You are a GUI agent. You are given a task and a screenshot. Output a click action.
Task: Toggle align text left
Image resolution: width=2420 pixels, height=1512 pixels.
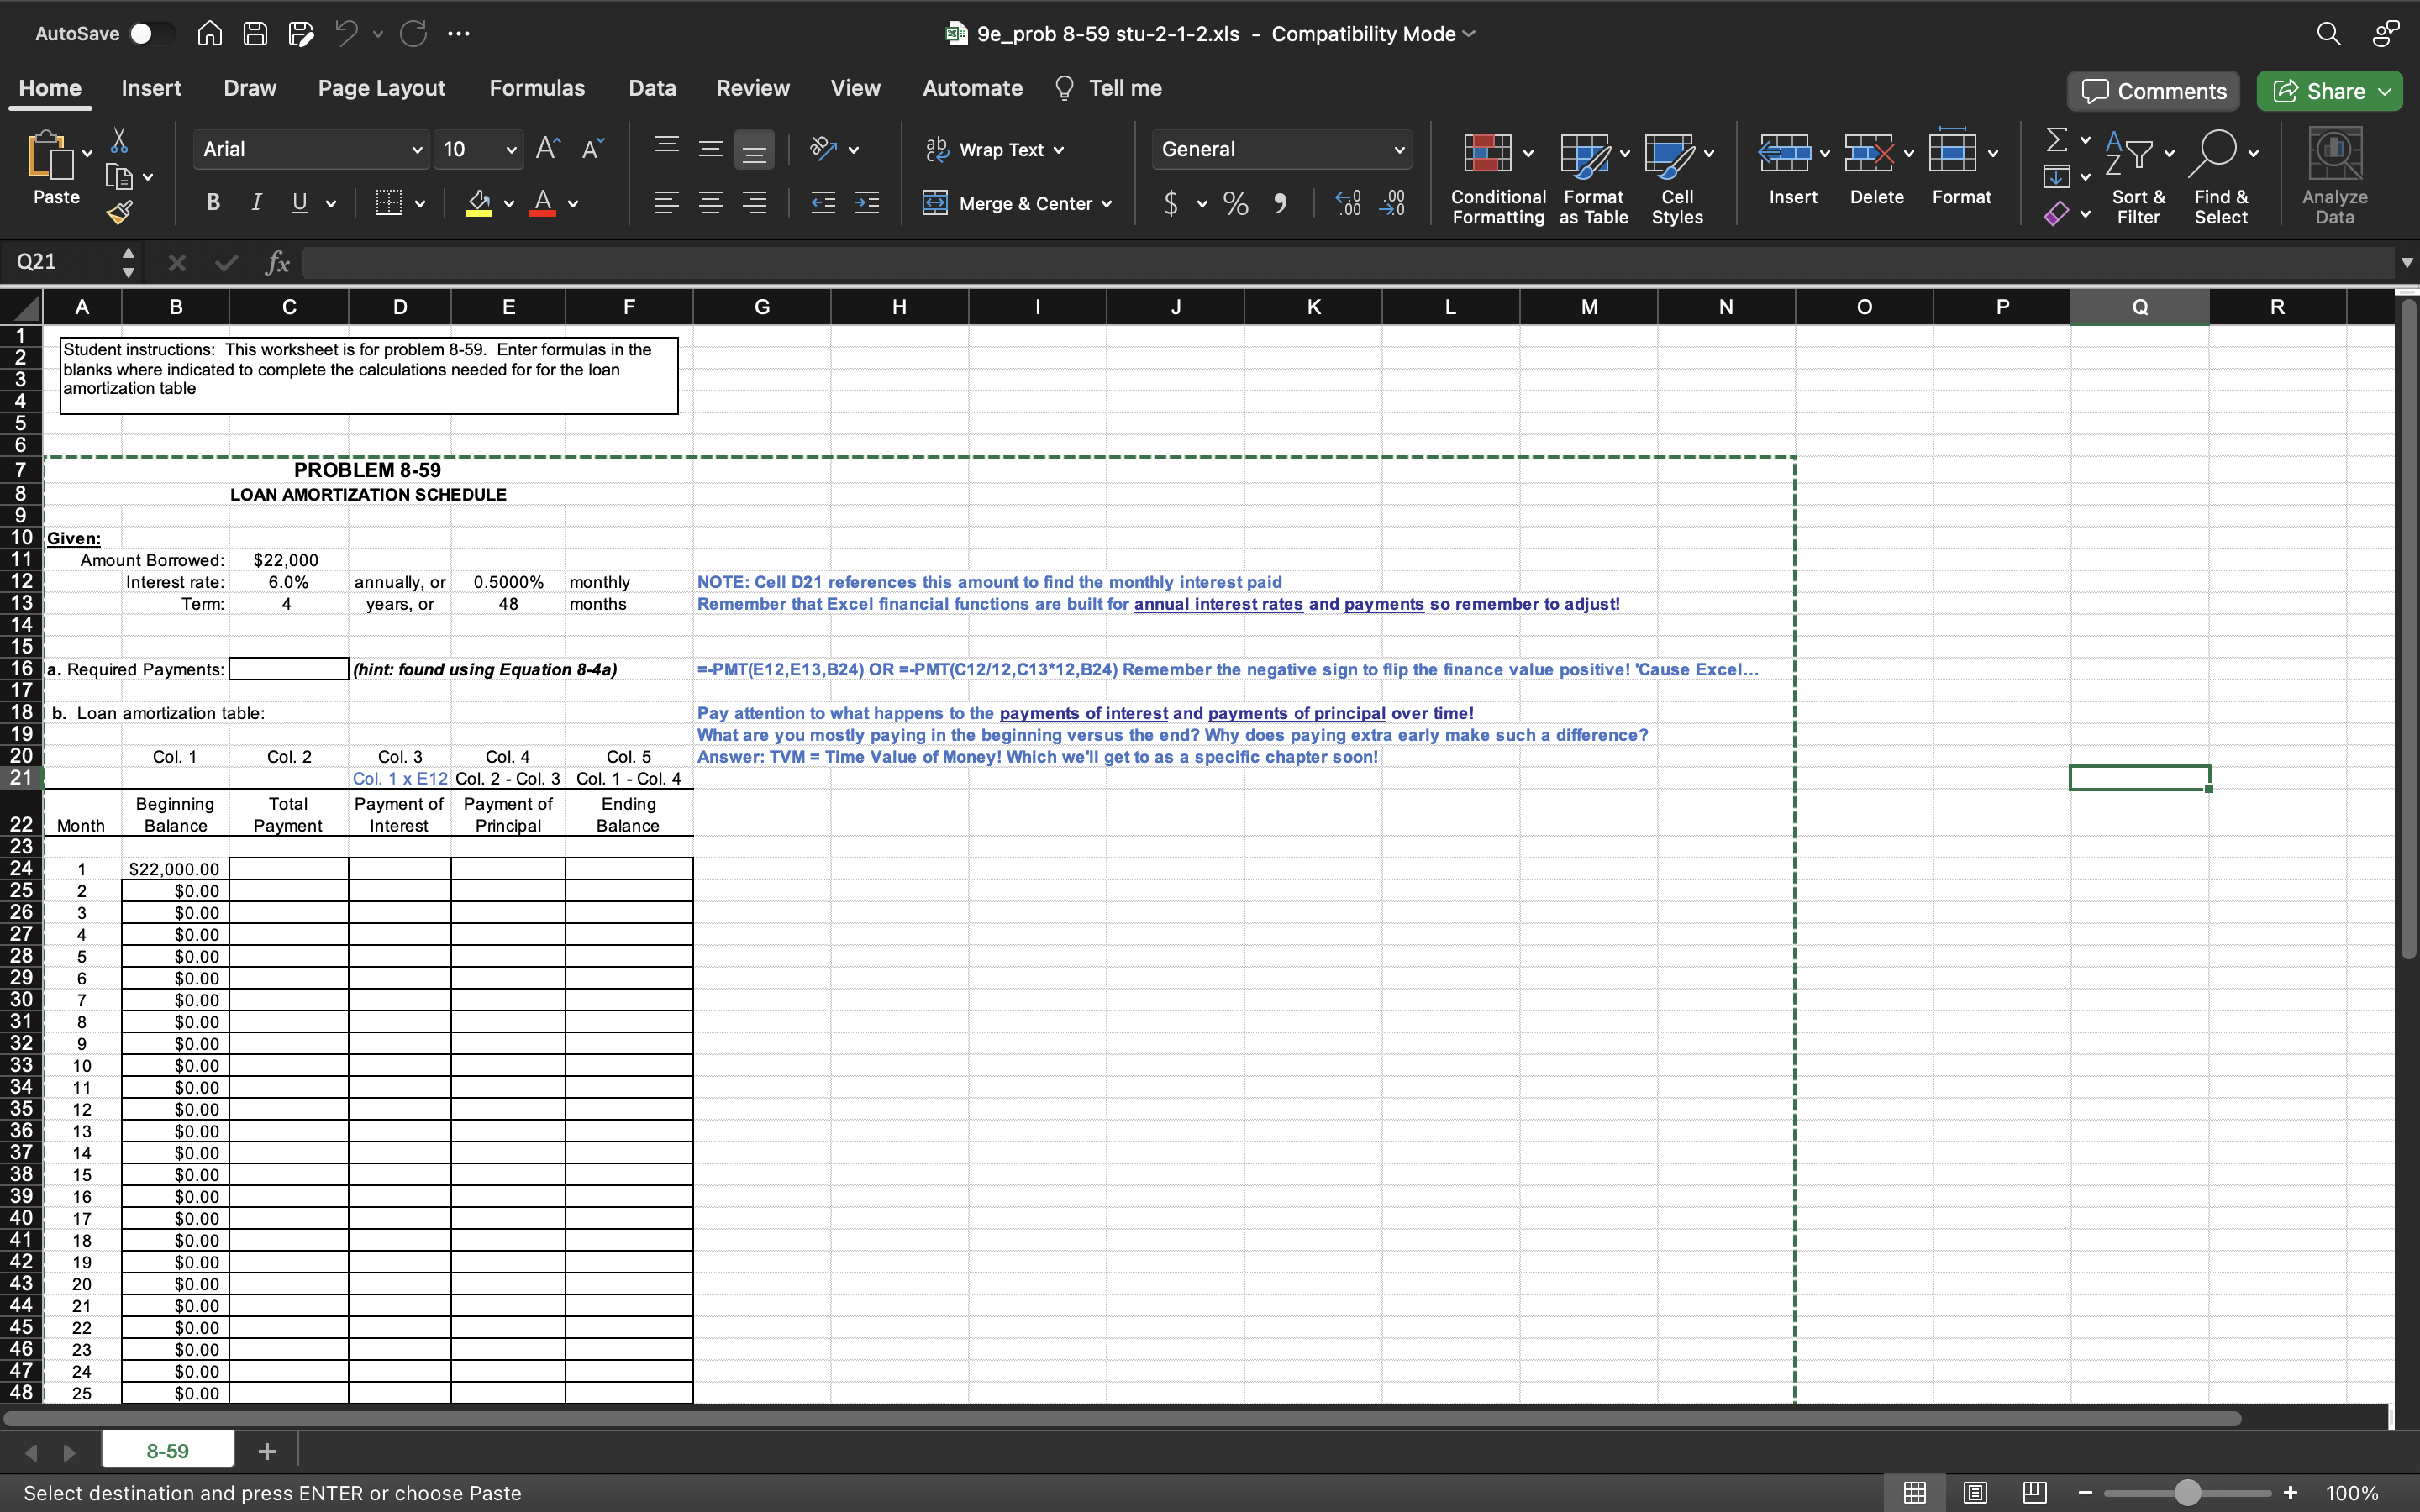[666, 203]
